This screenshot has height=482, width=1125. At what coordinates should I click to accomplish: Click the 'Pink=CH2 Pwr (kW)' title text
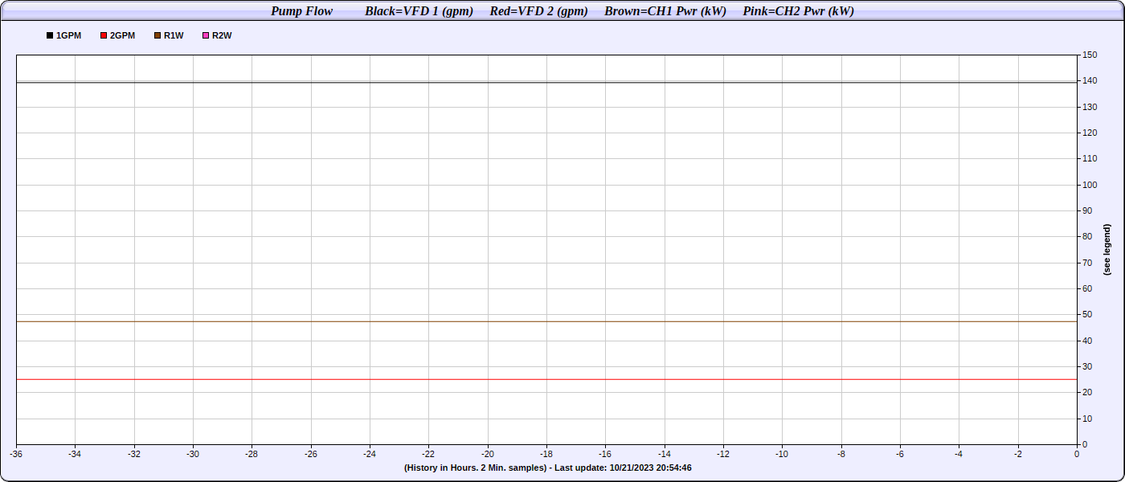pos(798,11)
